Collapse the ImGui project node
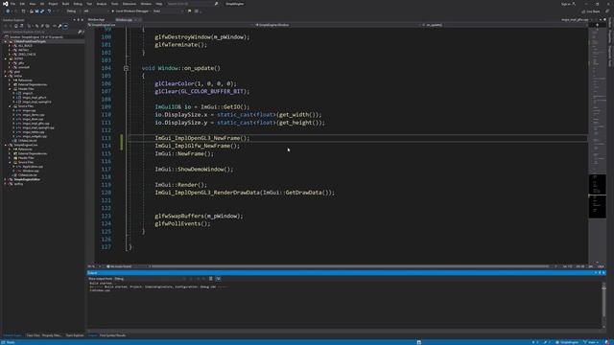 (x=6, y=76)
